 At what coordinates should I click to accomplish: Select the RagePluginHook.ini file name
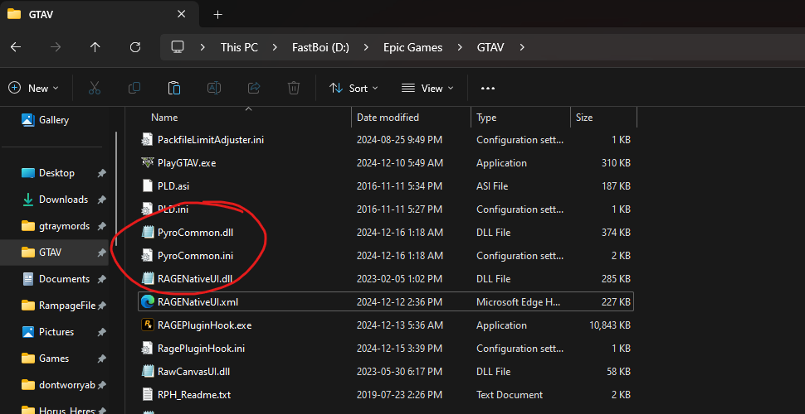coord(201,349)
